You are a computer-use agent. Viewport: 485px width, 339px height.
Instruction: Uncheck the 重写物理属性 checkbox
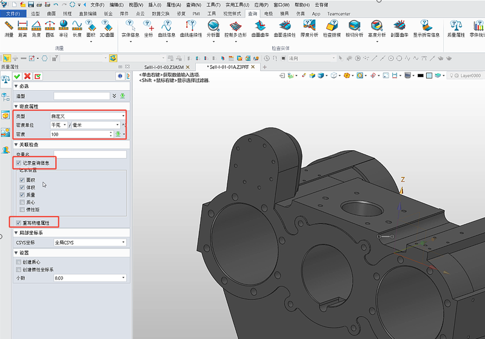tap(19, 223)
